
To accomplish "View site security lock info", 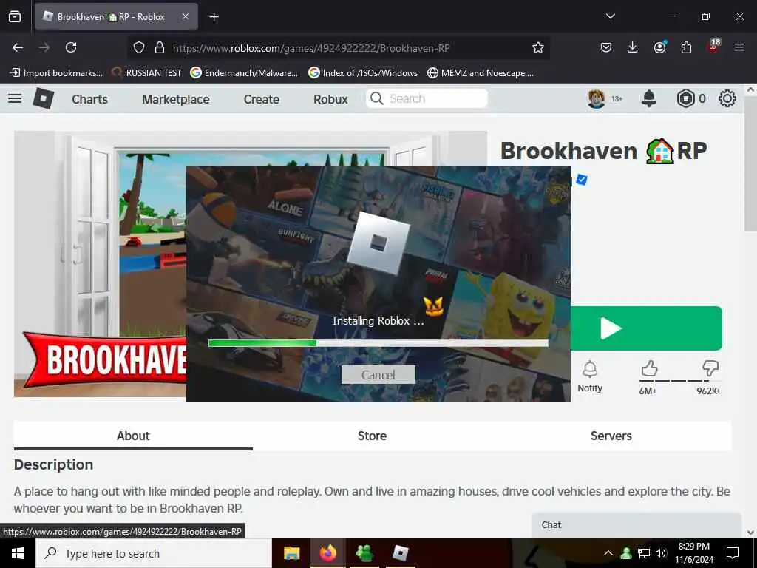I will point(160,47).
